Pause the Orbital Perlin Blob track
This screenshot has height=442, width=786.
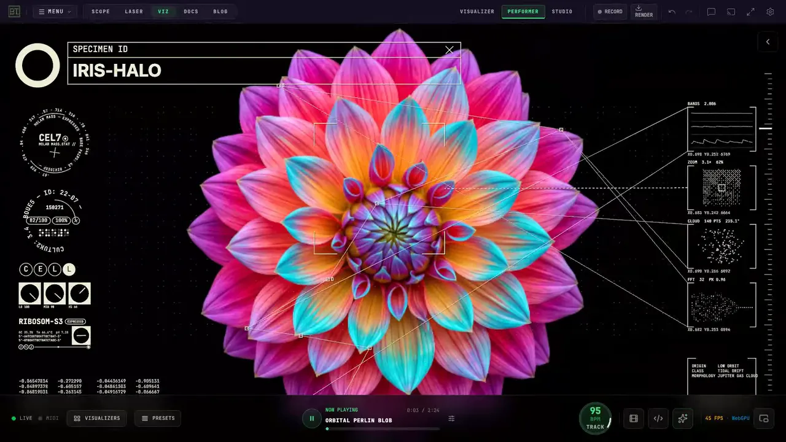pyautogui.click(x=311, y=419)
